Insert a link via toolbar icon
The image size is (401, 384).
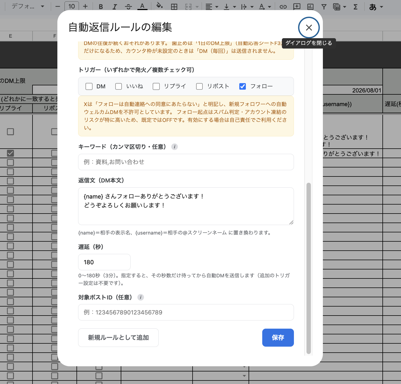coord(283,7)
